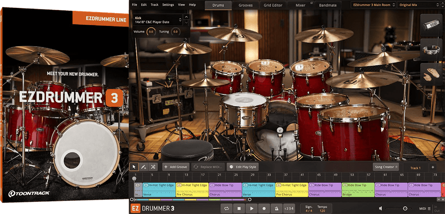Open the File menu

[x=135, y=5]
